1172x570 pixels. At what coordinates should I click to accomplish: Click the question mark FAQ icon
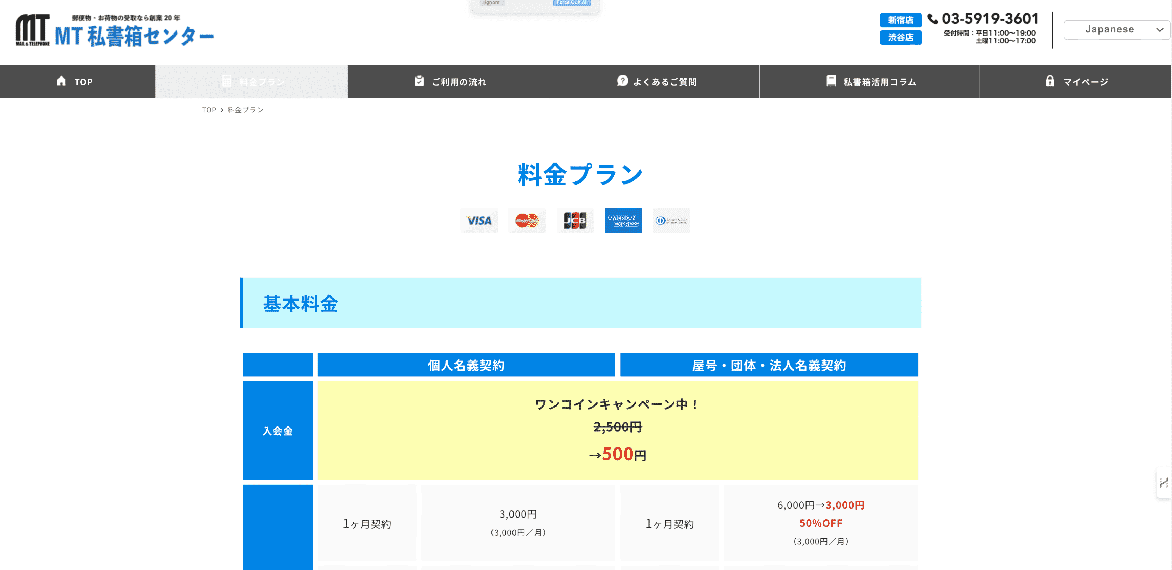click(622, 81)
